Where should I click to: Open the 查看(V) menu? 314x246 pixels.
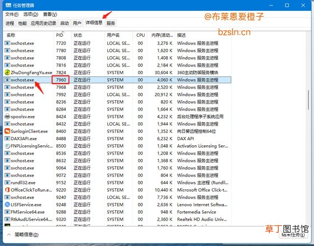(x=50, y=14)
